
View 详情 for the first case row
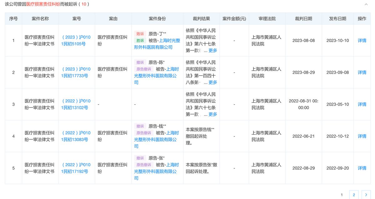pyautogui.click(x=362, y=41)
